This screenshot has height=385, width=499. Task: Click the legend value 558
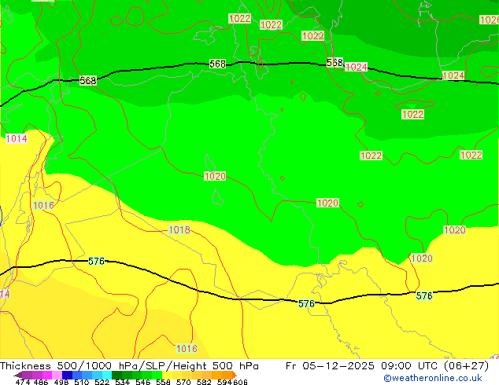(x=163, y=382)
